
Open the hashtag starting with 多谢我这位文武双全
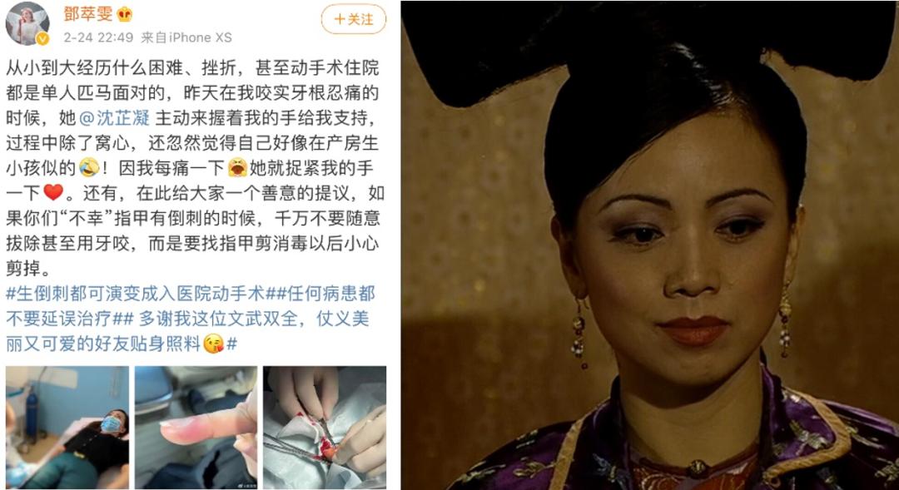tap(187, 330)
